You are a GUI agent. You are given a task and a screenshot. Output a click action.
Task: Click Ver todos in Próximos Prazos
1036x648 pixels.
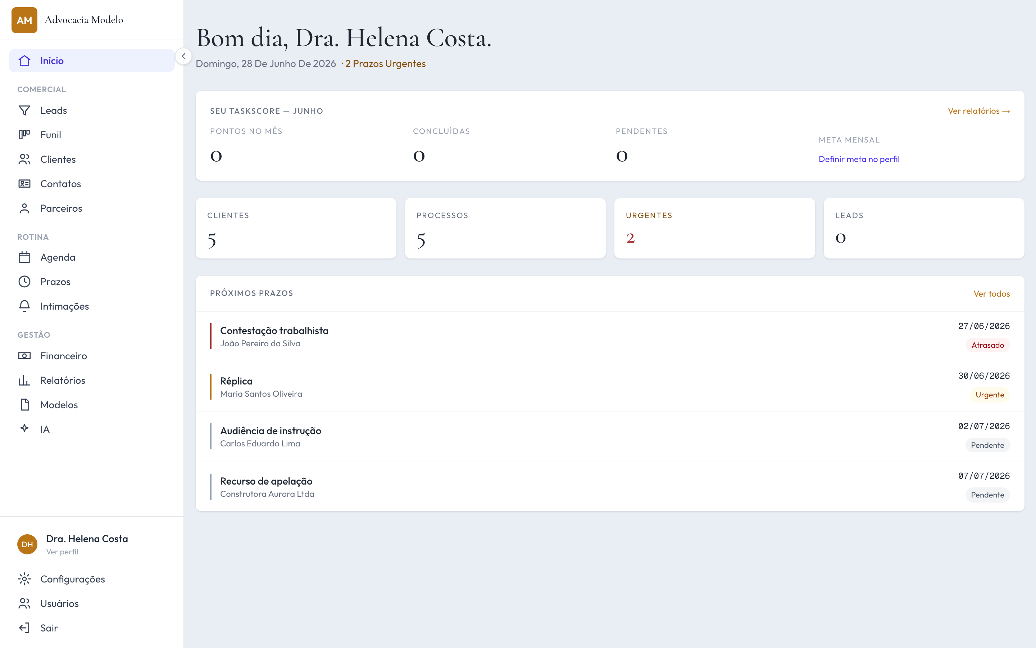point(991,293)
